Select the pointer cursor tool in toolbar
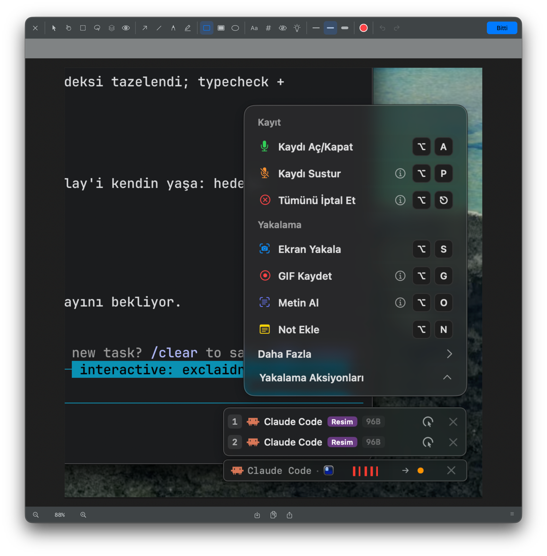 click(54, 28)
